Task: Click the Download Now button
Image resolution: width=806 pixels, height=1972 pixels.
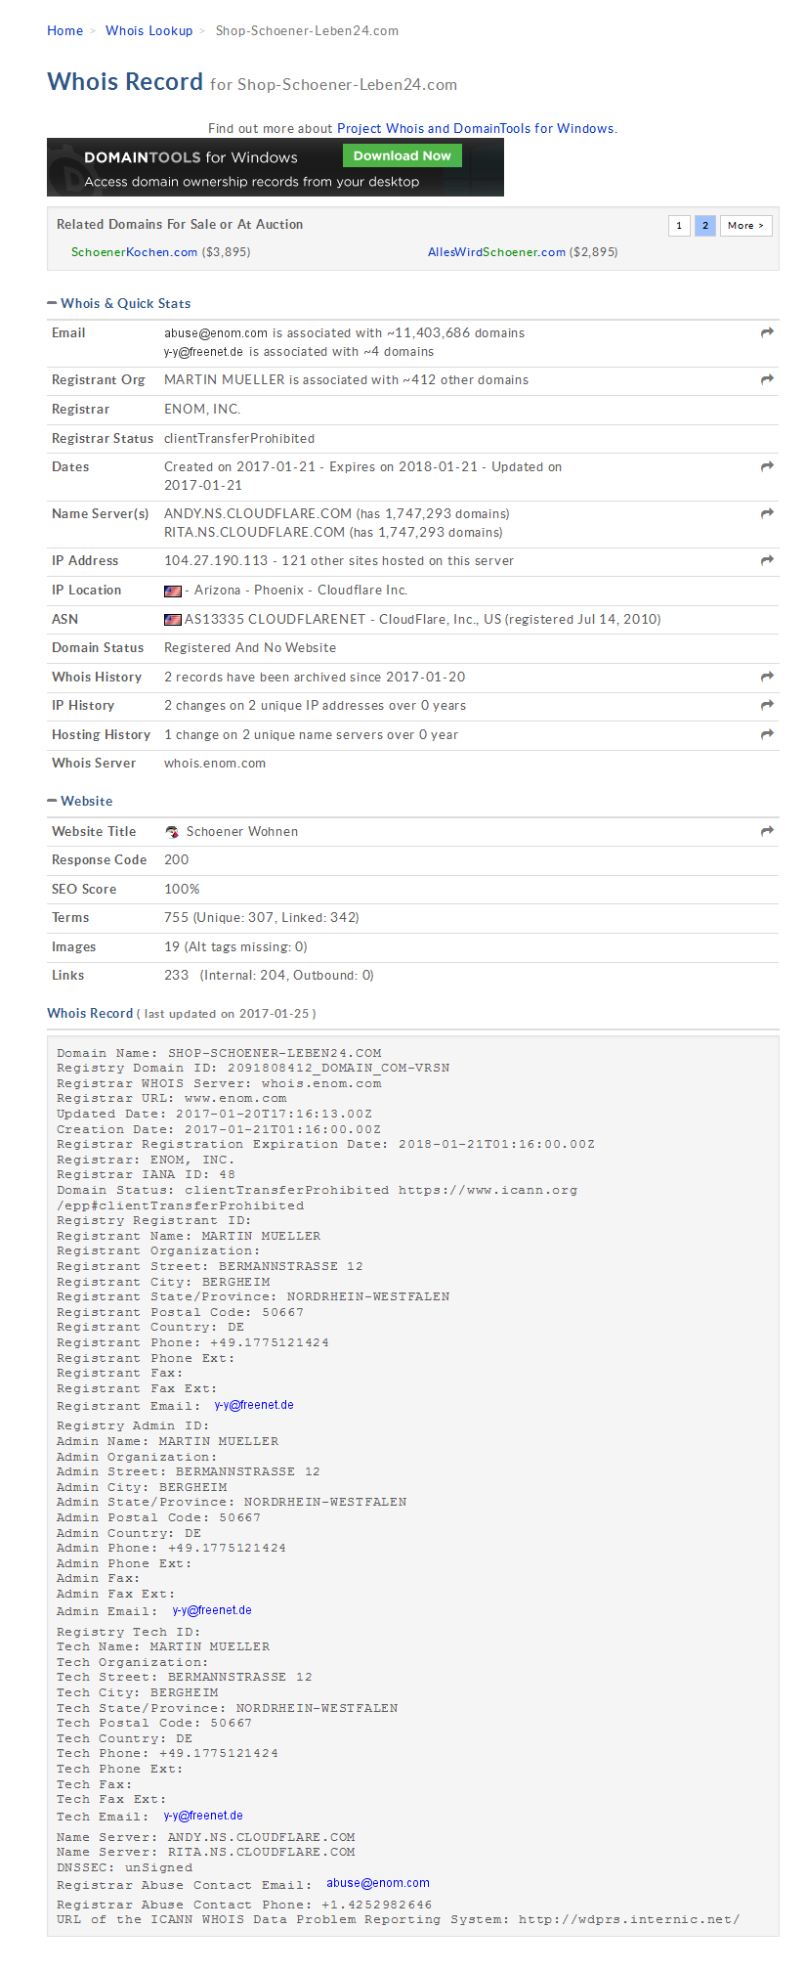Action: pos(402,155)
